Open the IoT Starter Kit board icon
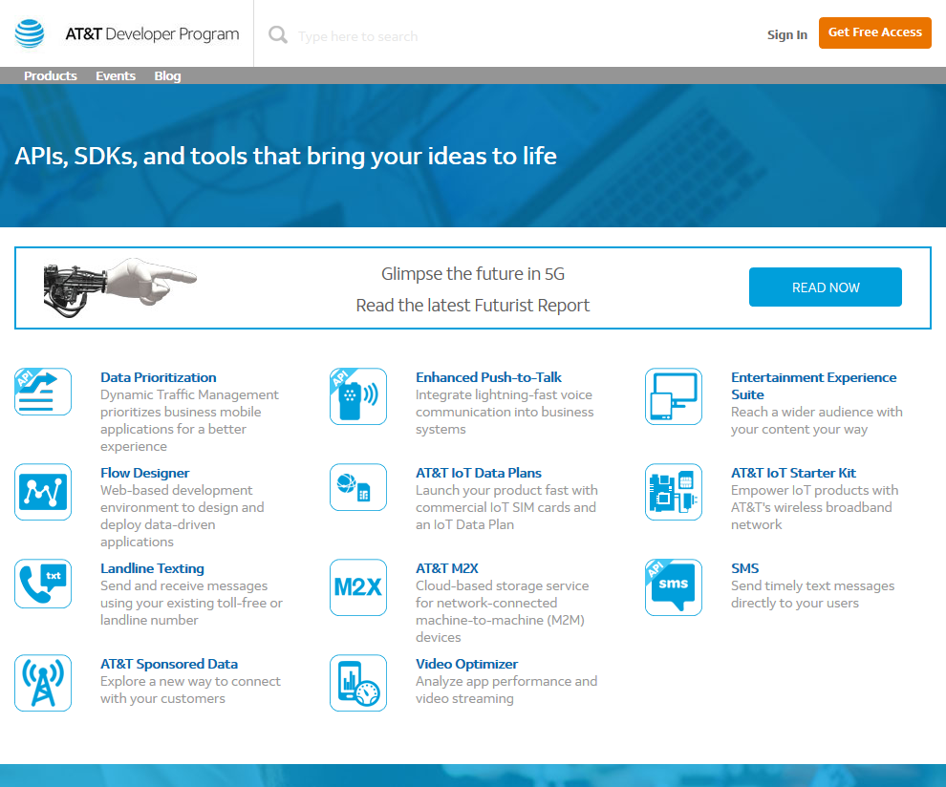The height and width of the screenshot is (787, 946). (674, 492)
